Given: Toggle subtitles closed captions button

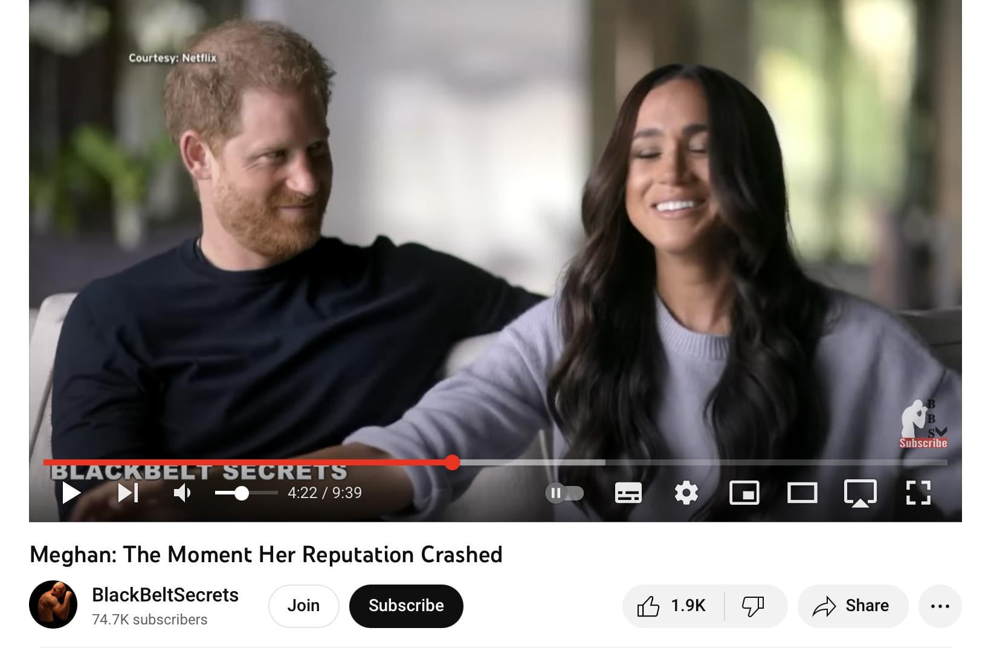Looking at the screenshot, I should tap(628, 493).
